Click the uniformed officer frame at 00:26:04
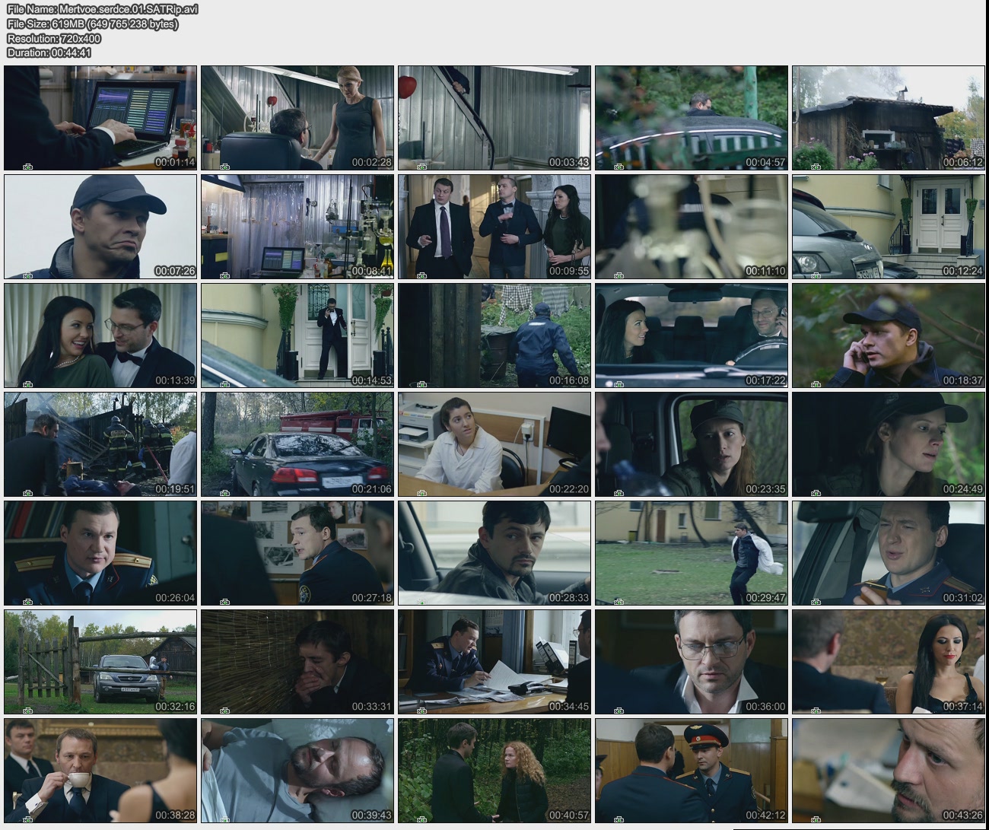Viewport: 989px width, 830px height. [100, 553]
